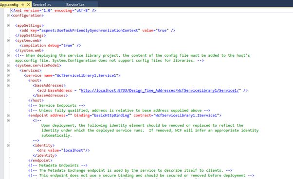Screen dimensions: 293x179
Task: Collapse the endpoint basicHttpBinding element
Action: pyautogui.click(x=9, y=115)
